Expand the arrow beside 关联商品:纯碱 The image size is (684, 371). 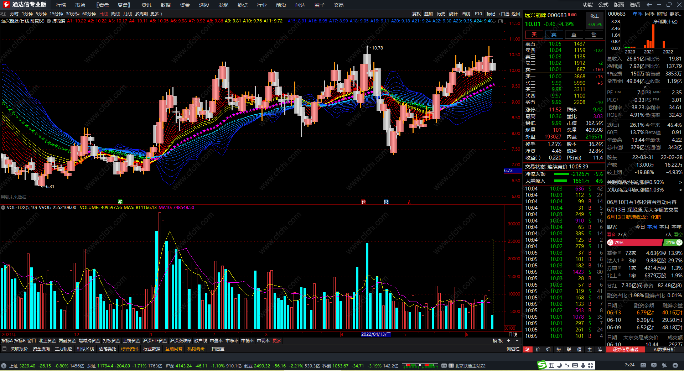pyautogui.click(x=680, y=182)
